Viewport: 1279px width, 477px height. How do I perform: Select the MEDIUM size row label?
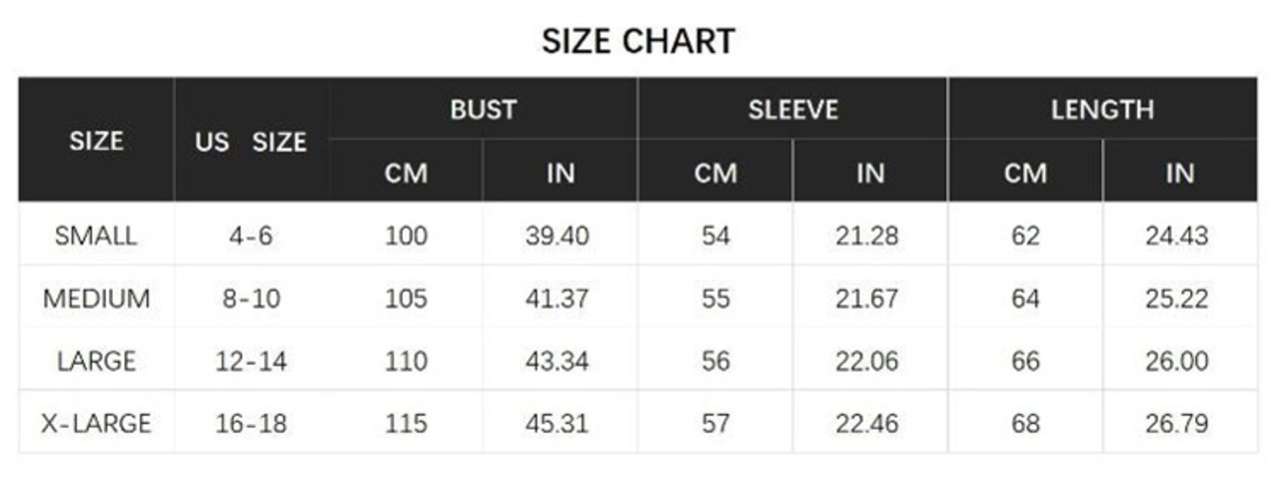(x=96, y=298)
